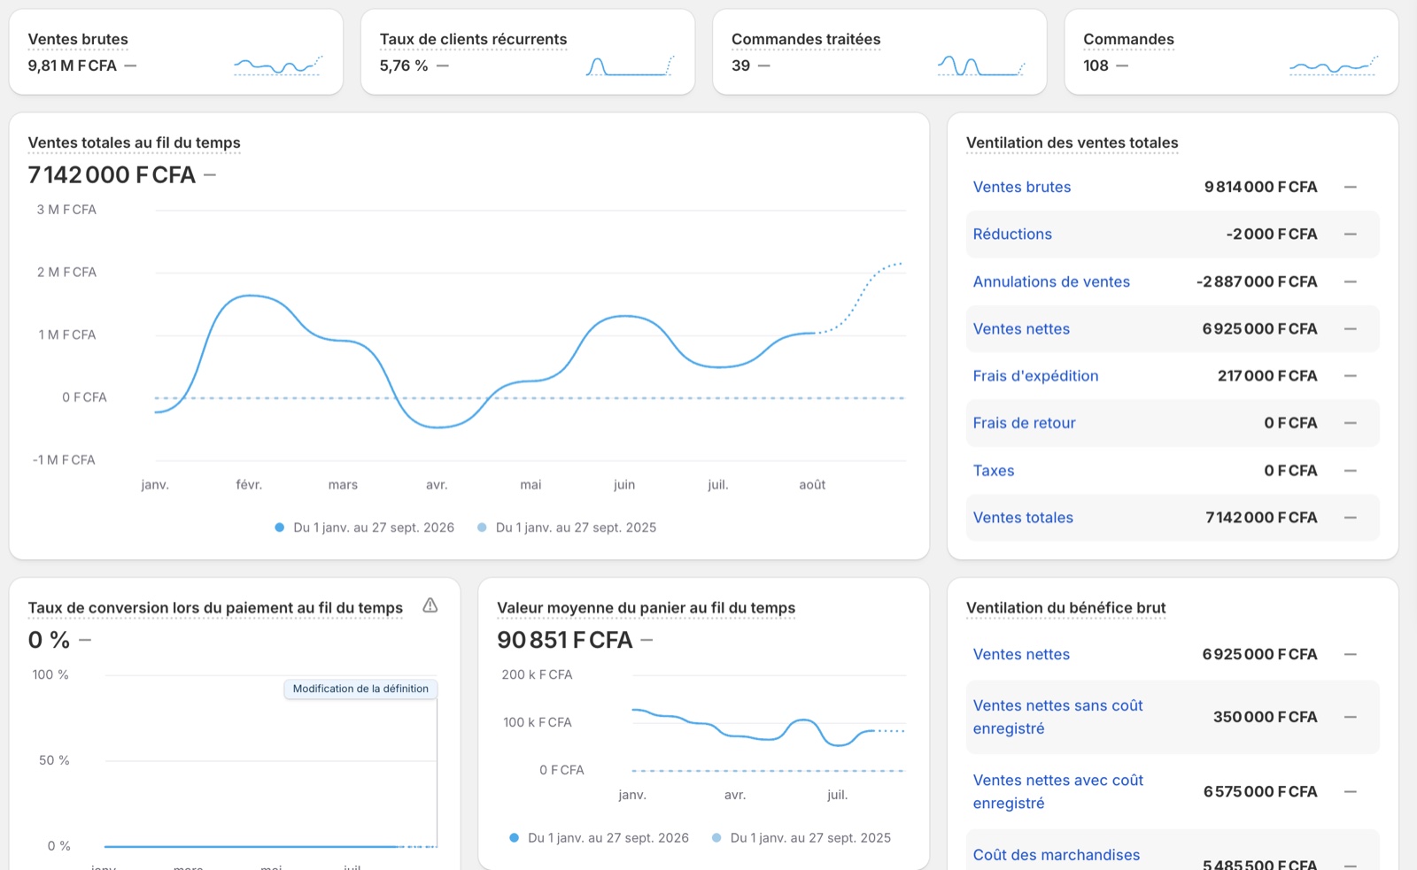
Task: Click the 90 851 F CFA basket value
Action: 565,640
